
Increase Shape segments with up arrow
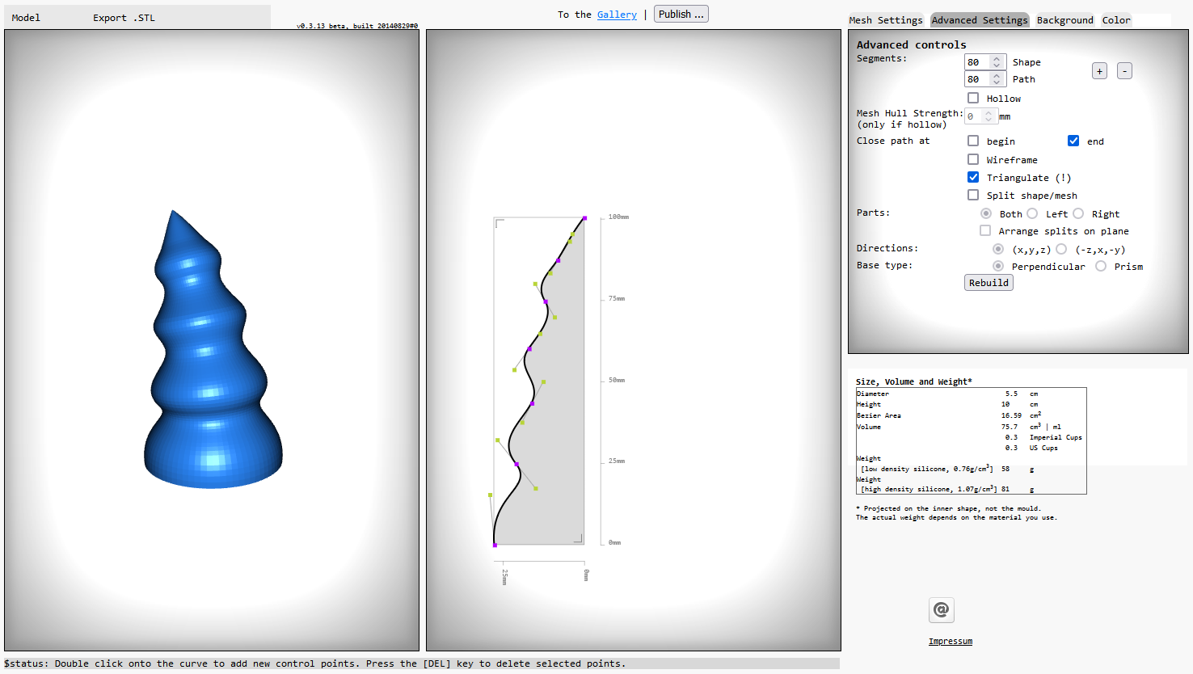click(997, 59)
